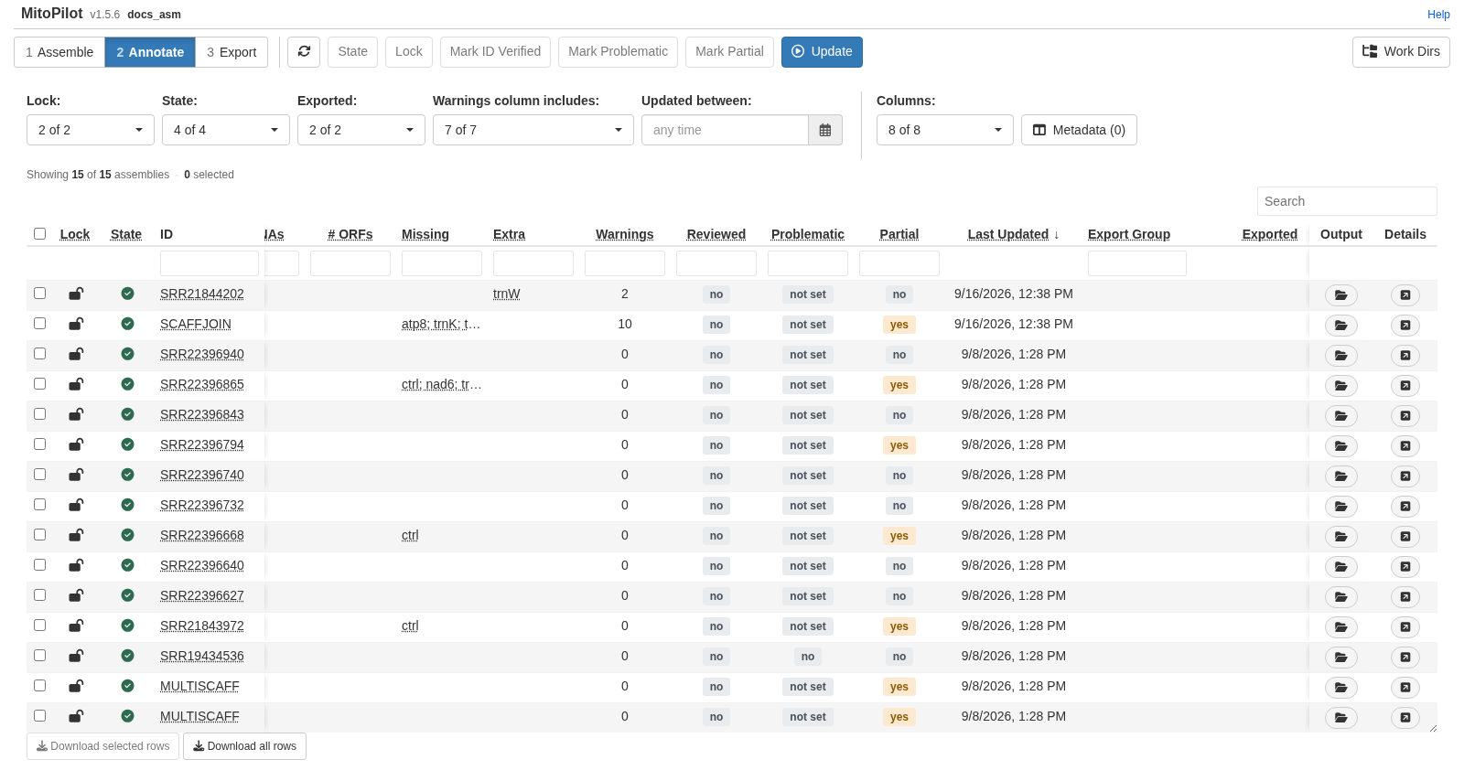Go to the Export tab
The height and width of the screenshot is (781, 1464).
pyautogui.click(x=231, y=52)
